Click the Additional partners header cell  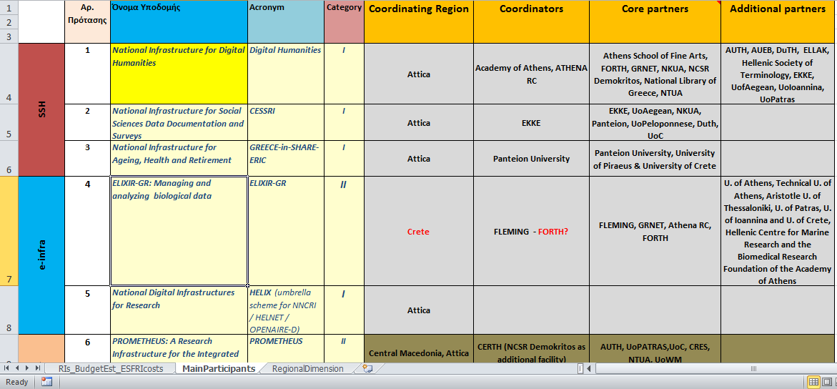779,22
